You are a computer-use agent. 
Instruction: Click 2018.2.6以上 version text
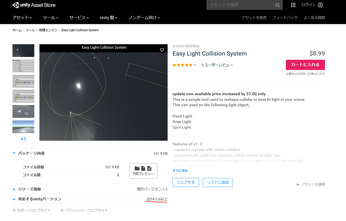(x=157, y=199)
